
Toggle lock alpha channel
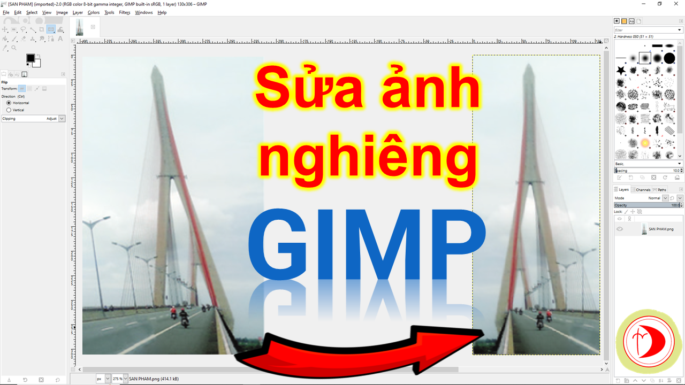(640, 212)
